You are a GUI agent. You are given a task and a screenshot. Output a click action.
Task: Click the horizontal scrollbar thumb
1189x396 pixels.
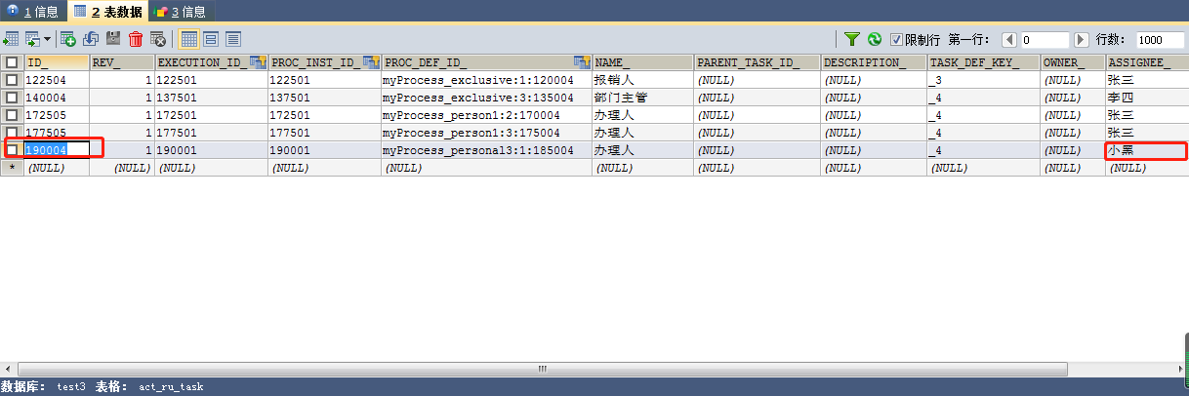[x=544, y=370]
